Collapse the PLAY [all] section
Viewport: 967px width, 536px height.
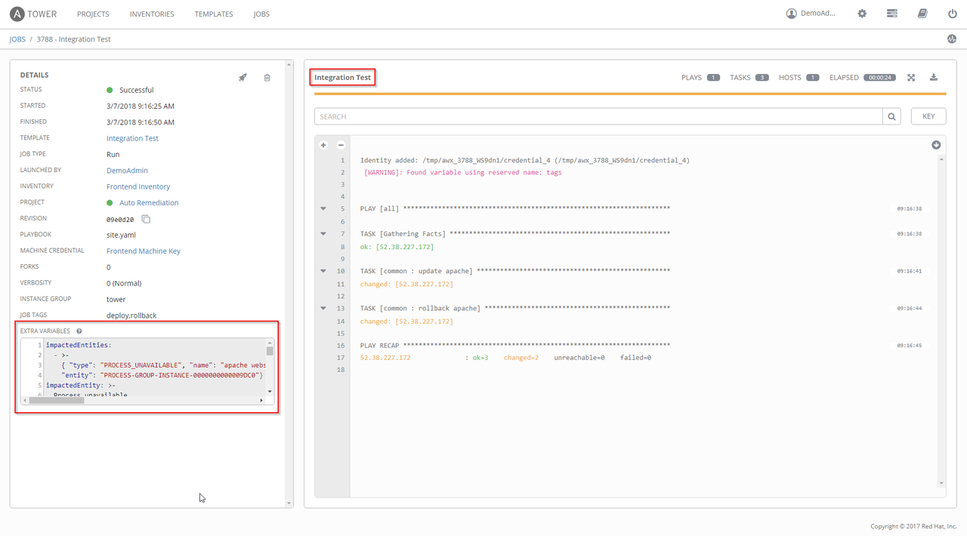point(323,208)
